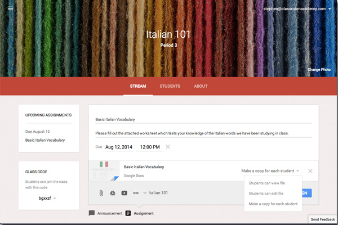The image size is (338, 225).
Task: Choose Make a copy for each student in the list
Action: [273, 204]
